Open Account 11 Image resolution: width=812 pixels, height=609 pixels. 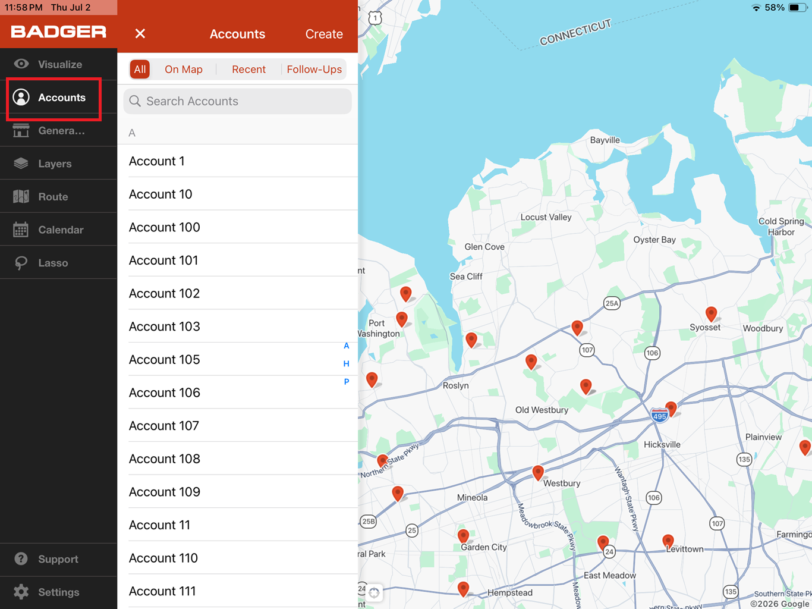tap(238, 525)
